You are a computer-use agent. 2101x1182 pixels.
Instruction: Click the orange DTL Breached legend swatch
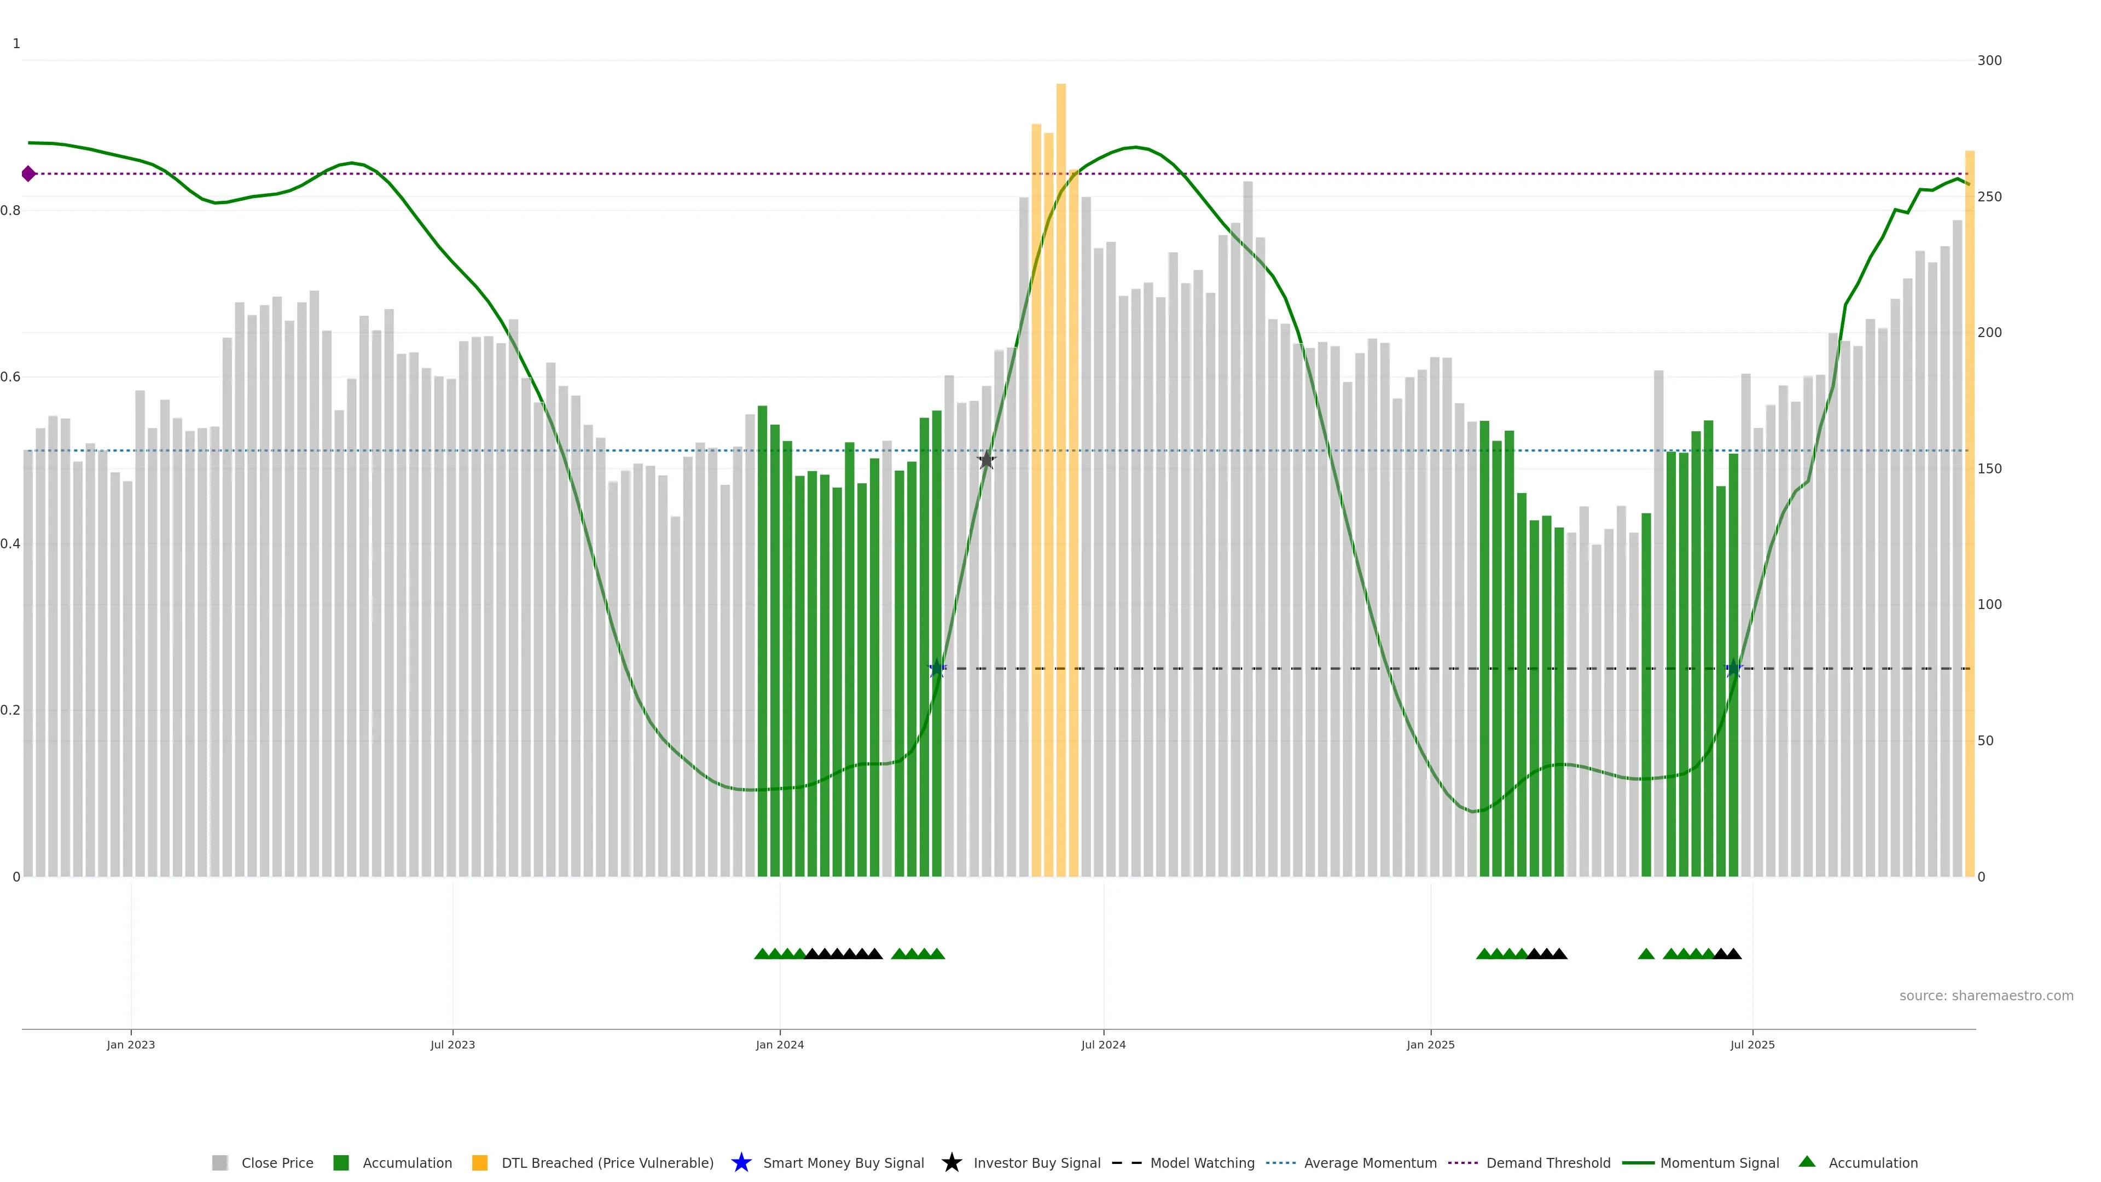point(480,1162)
